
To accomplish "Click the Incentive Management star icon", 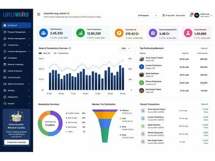I will coord(5,52).
